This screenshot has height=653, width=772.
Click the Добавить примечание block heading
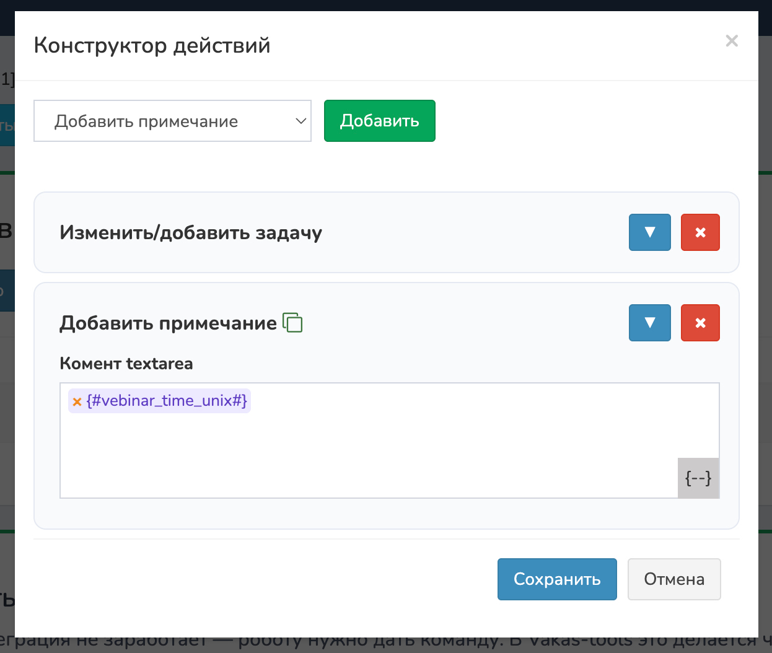(168, 323)
